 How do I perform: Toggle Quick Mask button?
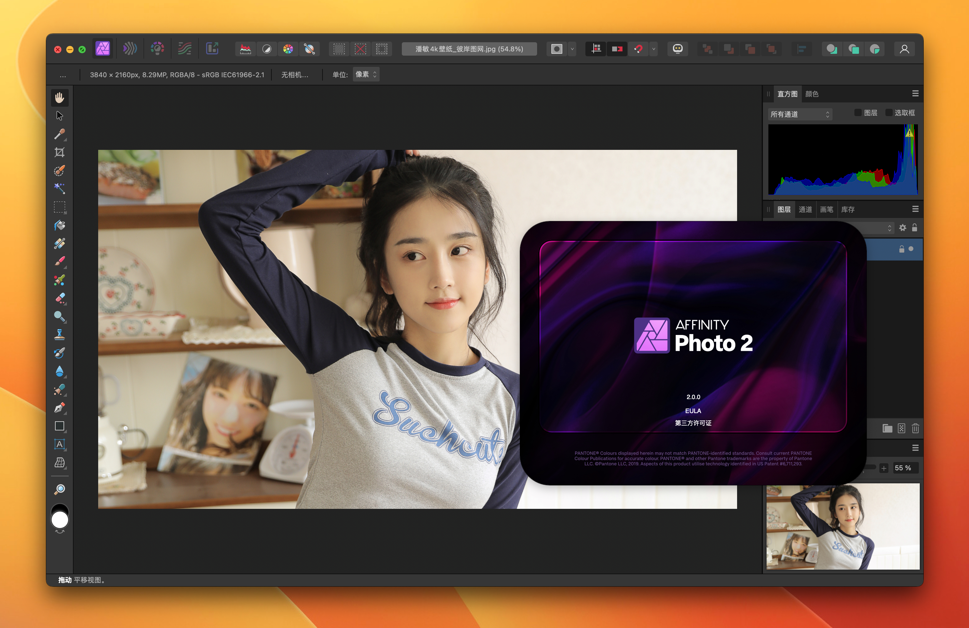tap(557, 49)
